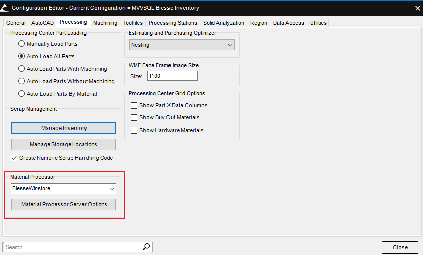Open Material Processor Server Options
Screen dimensions: 423x255
pyautogui.click(x=63, y=205)
